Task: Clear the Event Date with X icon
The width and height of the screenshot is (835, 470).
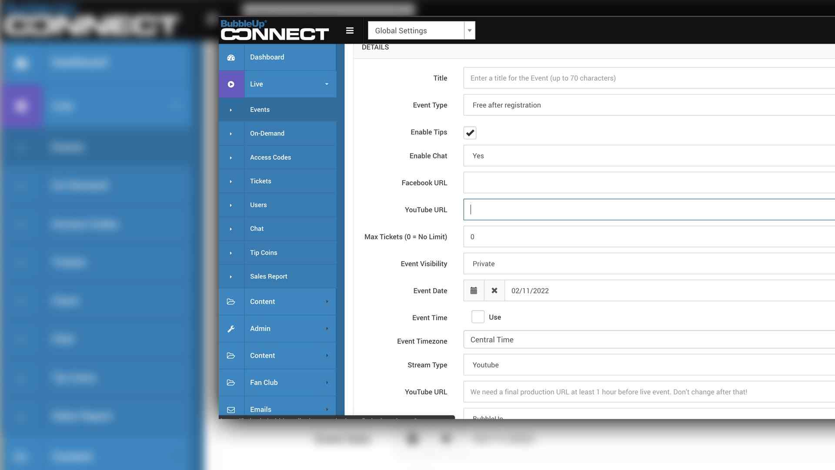Action: point(494,291)
